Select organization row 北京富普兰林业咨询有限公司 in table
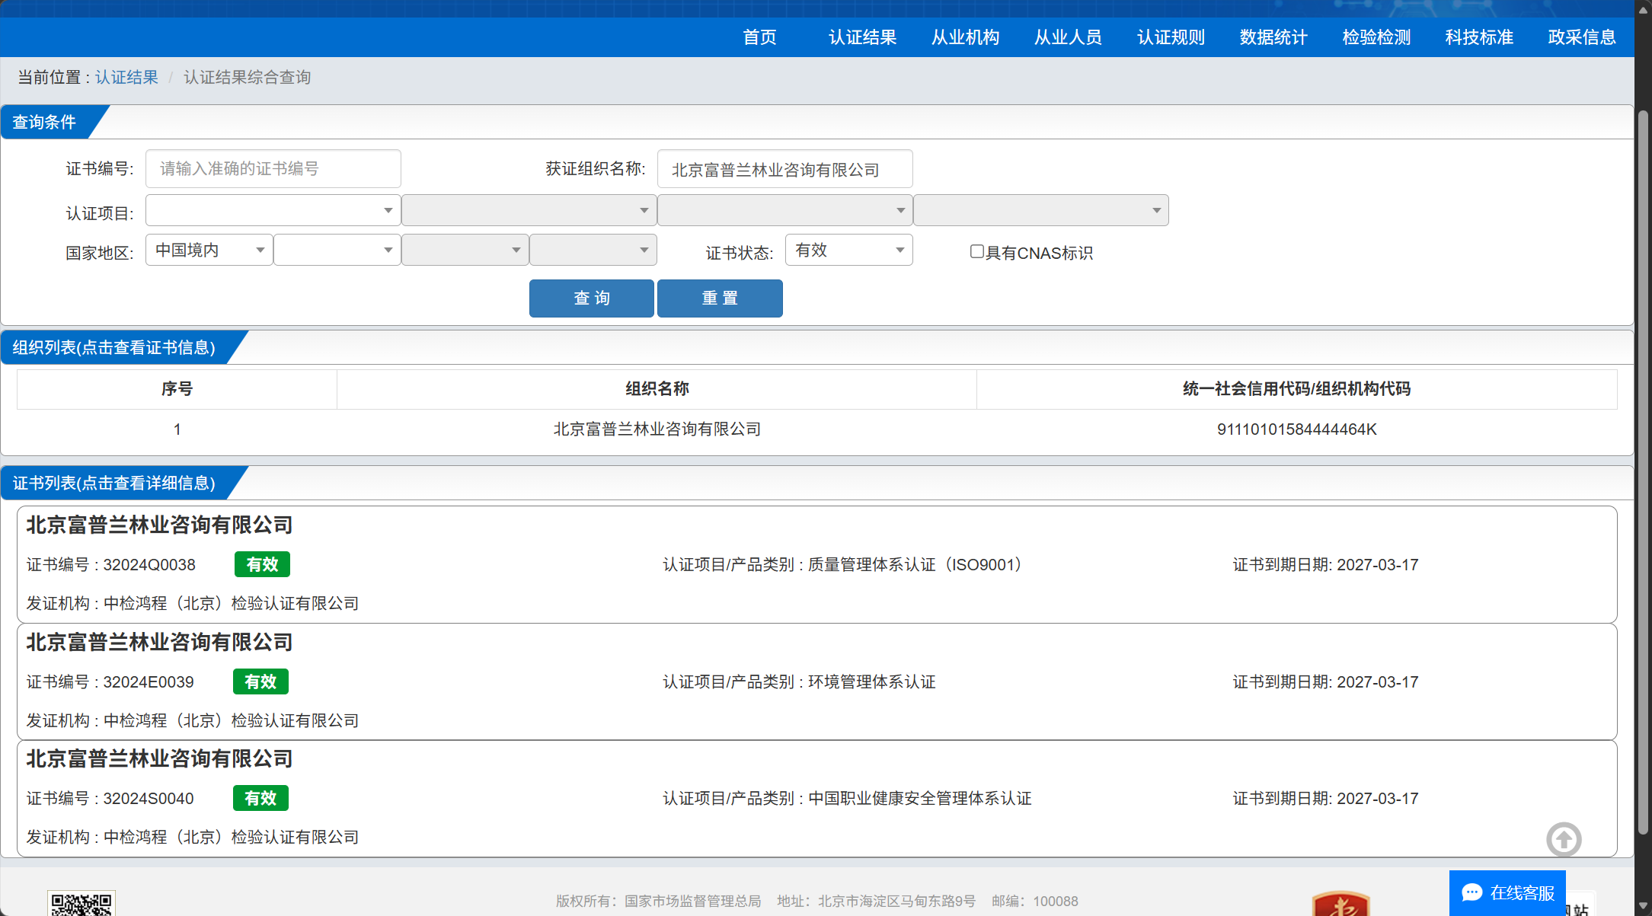The height and width of the screenshot is (916, 1652). click(657, 429)
